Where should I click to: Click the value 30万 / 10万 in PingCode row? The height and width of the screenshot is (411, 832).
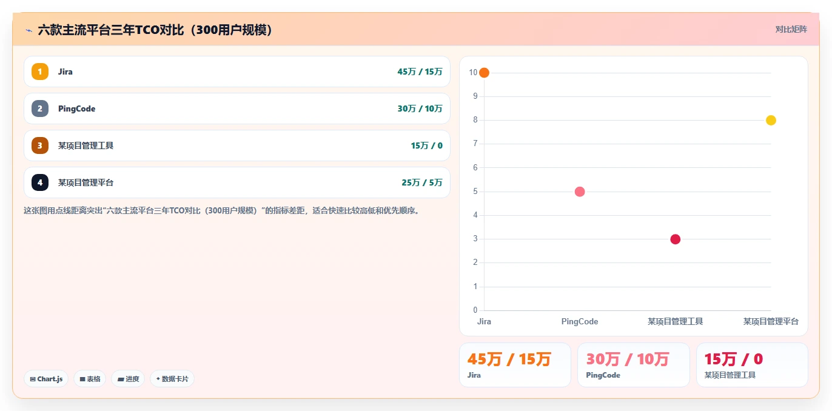[x=420, y=109]
